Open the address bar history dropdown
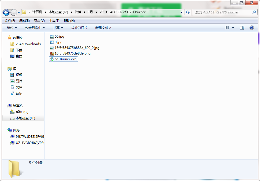Viewport: 260px width, 181px height. 181,12
